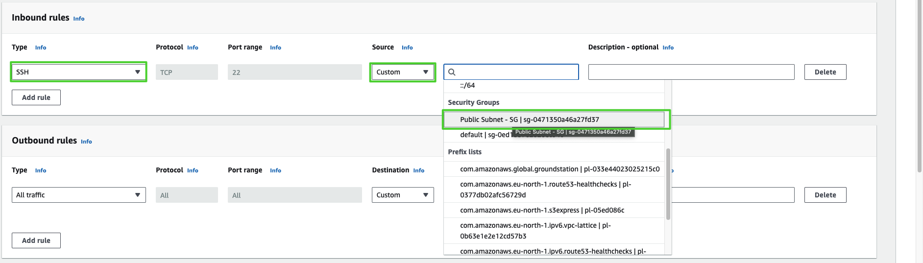Delete the outbound All traffic rule
The image size is (923, 263).
point(825,195)
